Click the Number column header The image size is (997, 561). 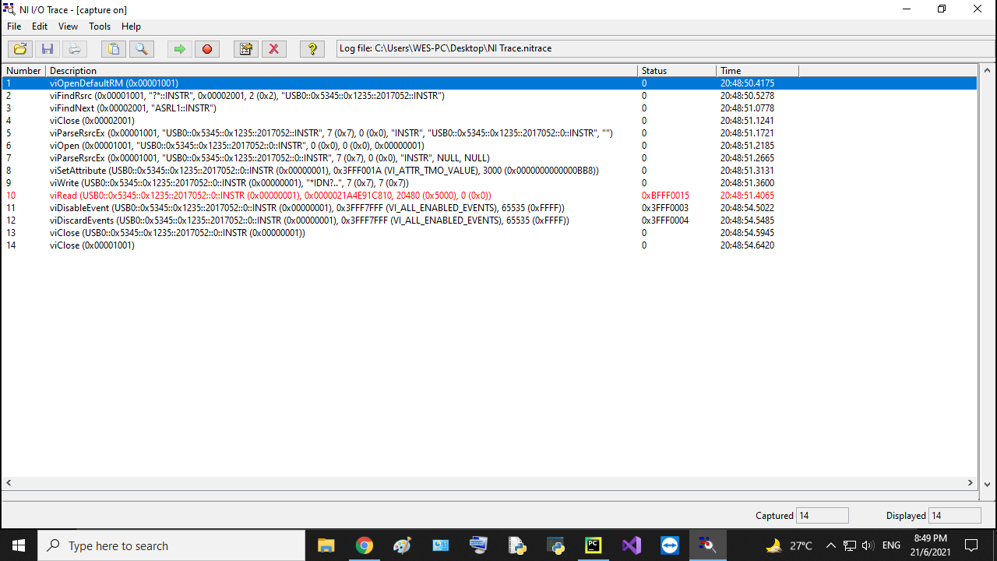coord(23,70)
